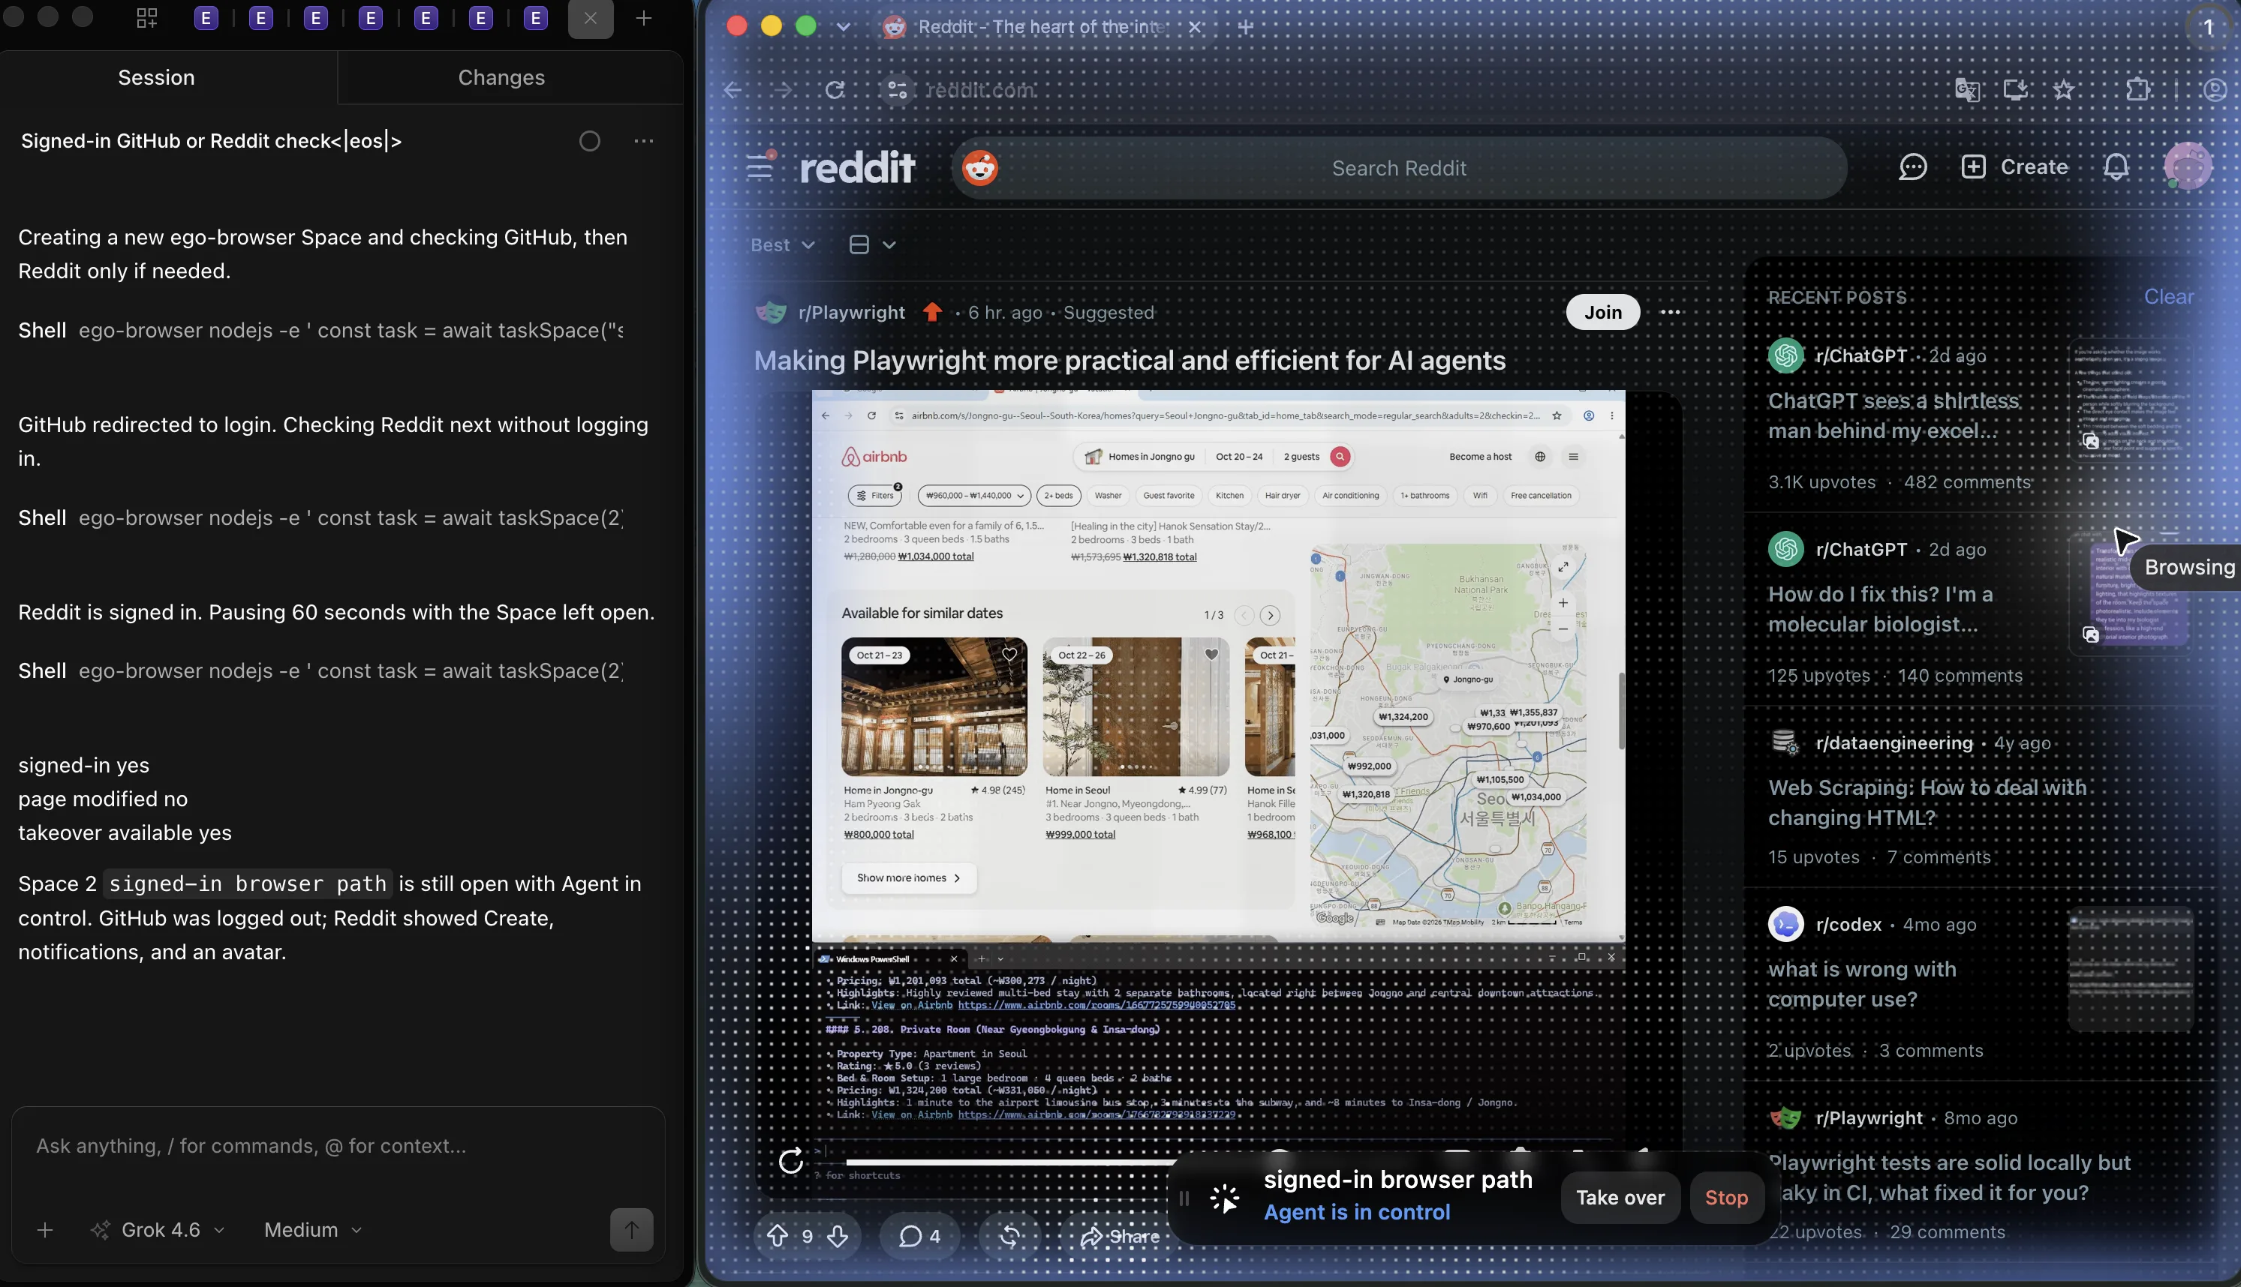
Task: Open "ChatGPT sees a shirtless man" recent post
Action: click(x=1894, y=415)
